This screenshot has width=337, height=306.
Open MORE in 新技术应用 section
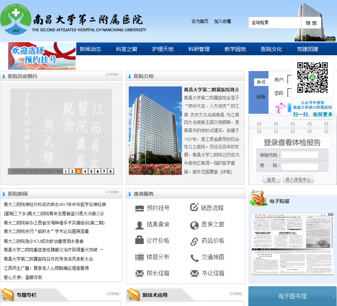pyautogui.click(x=236, y=294)
